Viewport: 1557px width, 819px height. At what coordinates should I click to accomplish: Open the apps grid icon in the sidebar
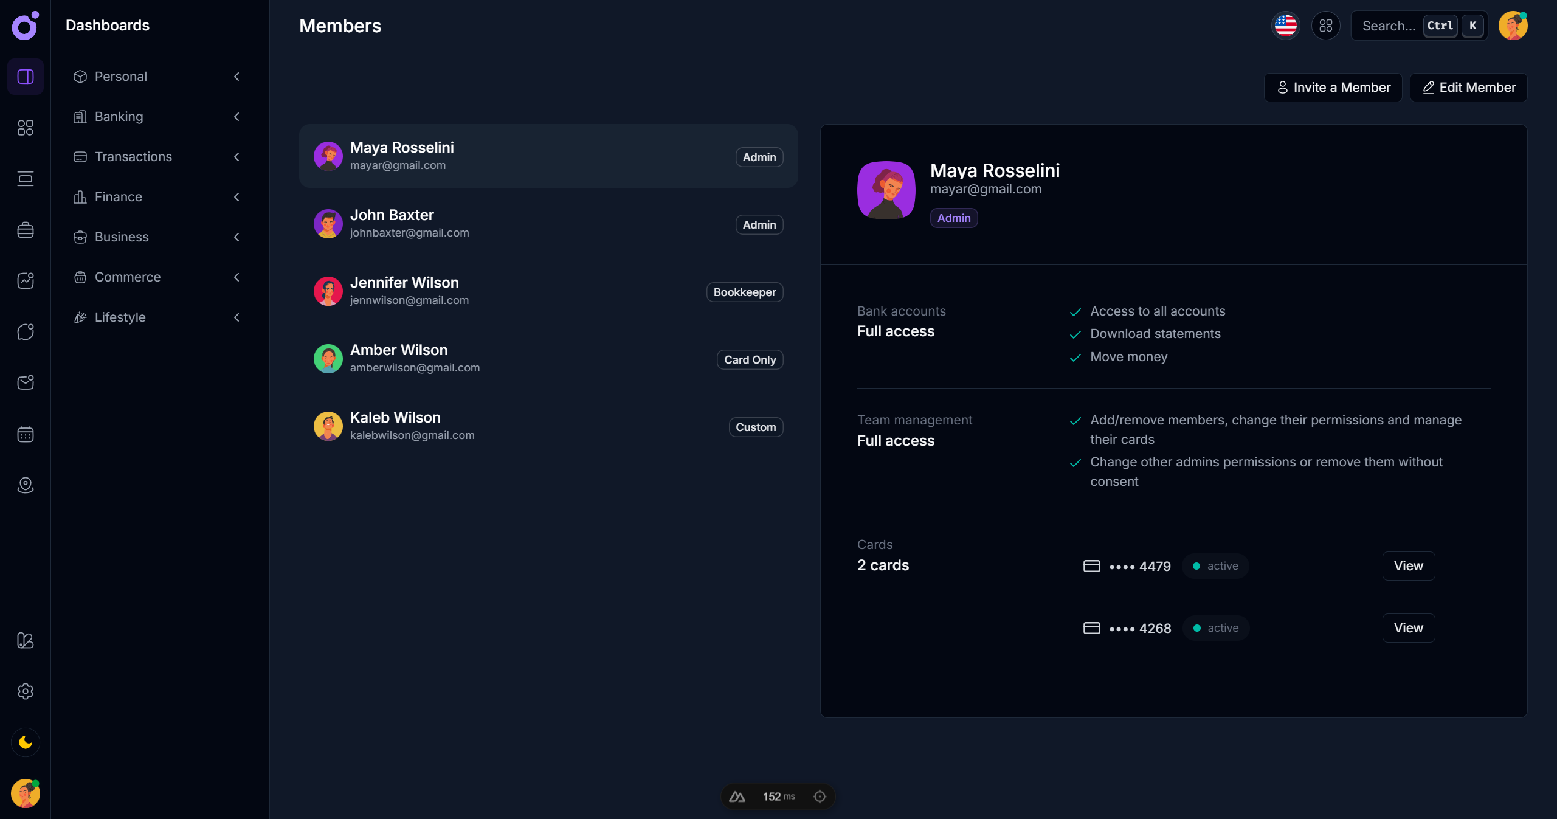(x=26, y=128)
